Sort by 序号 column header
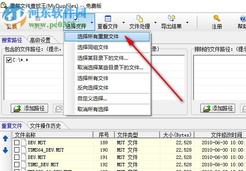This screenshot has height=171, width=246. (x=104, y=135)
